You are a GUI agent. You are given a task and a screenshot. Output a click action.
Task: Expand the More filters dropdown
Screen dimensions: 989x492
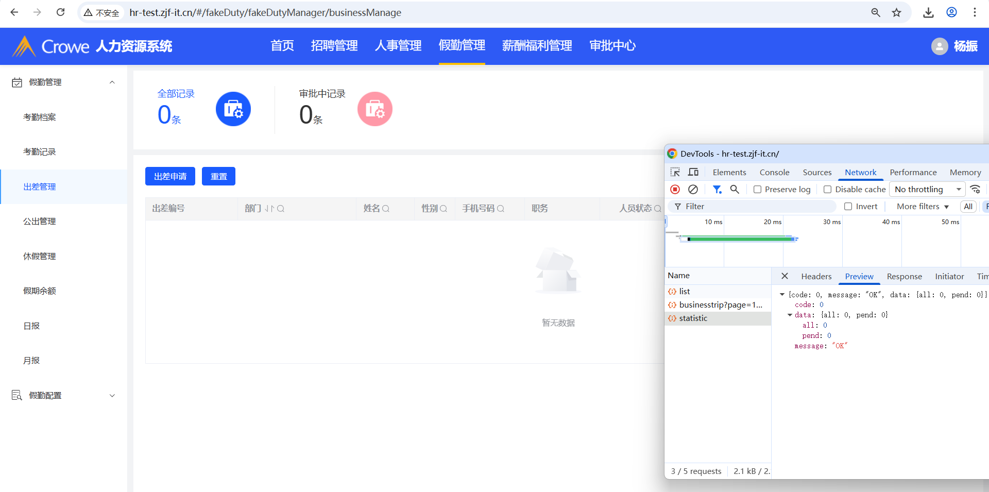tap(922, 207)
